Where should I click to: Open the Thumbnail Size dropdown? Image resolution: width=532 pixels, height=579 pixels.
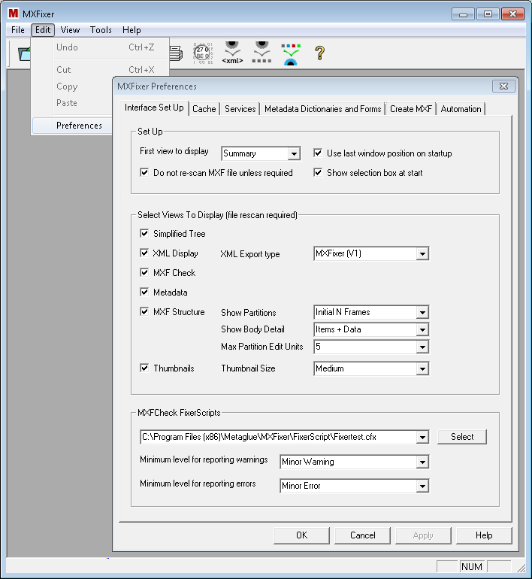coord(422,368)
